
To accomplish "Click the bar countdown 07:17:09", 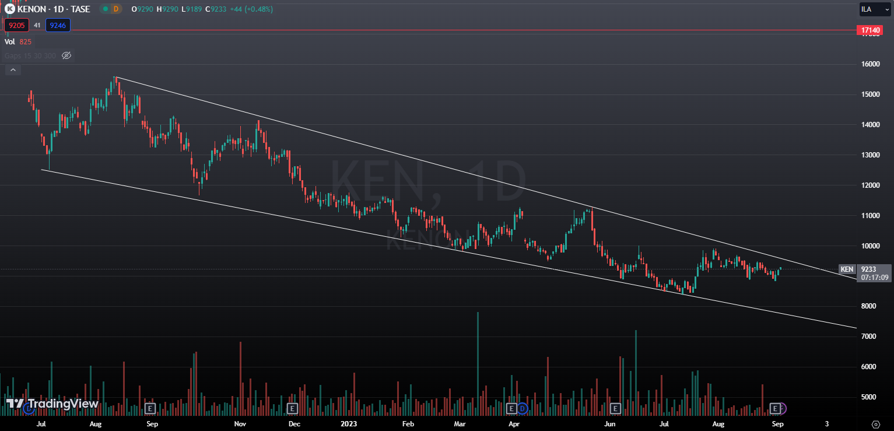I will click(874, 278).
